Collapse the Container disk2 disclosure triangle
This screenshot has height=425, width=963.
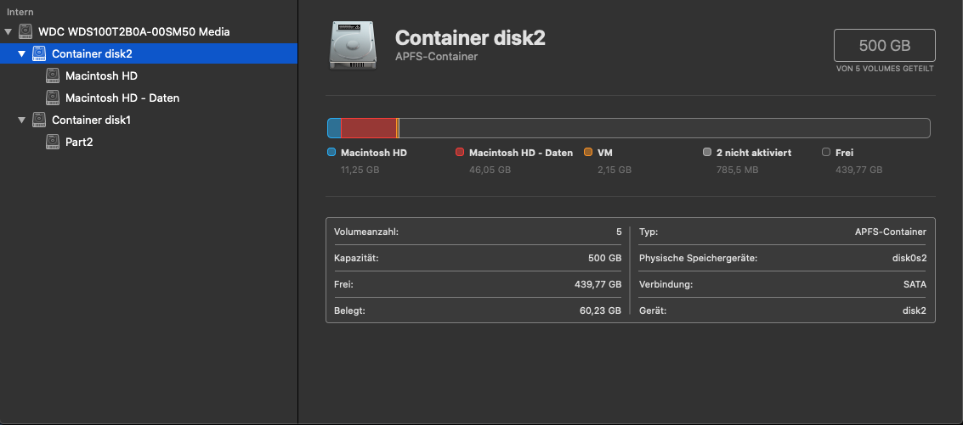pos(22,53)
